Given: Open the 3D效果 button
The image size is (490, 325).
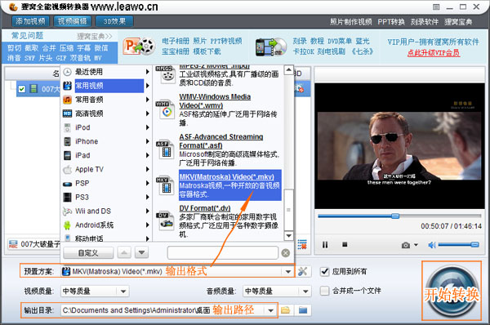Looking at the screenshot, I should tap(114, 21).
